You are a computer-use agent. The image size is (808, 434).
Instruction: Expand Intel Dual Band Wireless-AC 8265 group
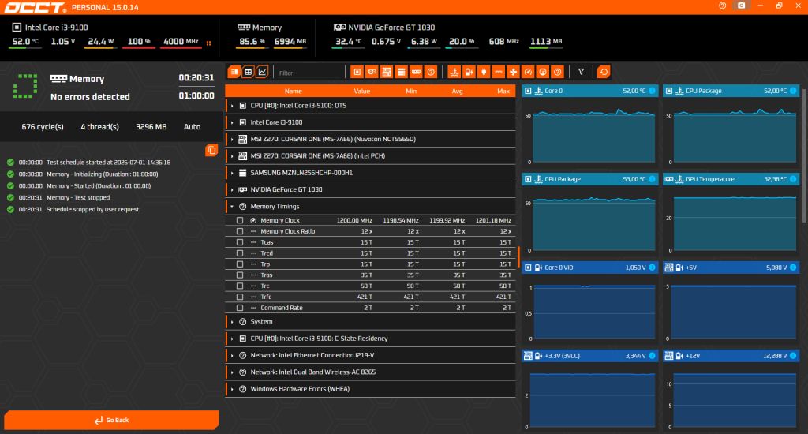click(x=232, y=372)
